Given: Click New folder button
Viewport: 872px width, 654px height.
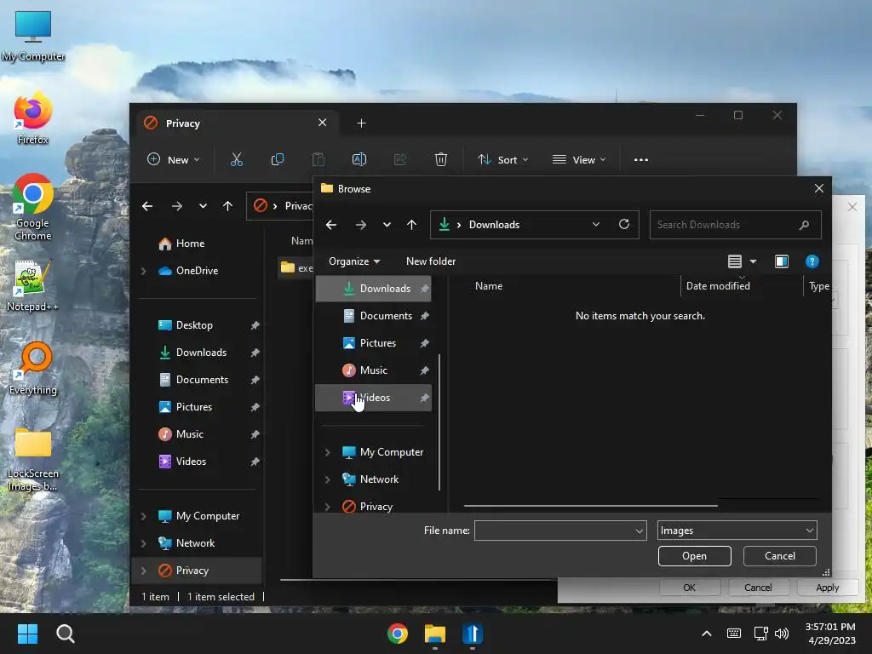Looking at the screenshot, I should coord(431,261).
